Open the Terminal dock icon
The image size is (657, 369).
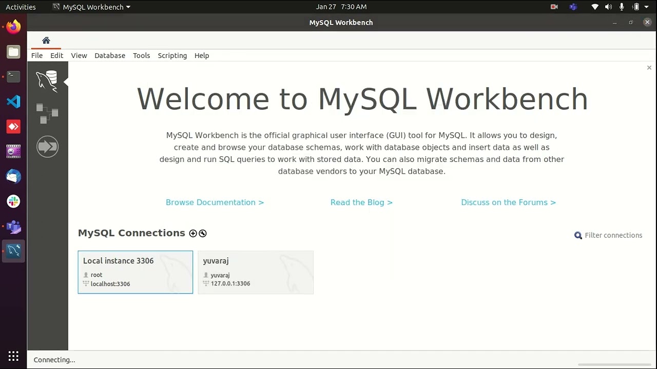pos(13,77)
